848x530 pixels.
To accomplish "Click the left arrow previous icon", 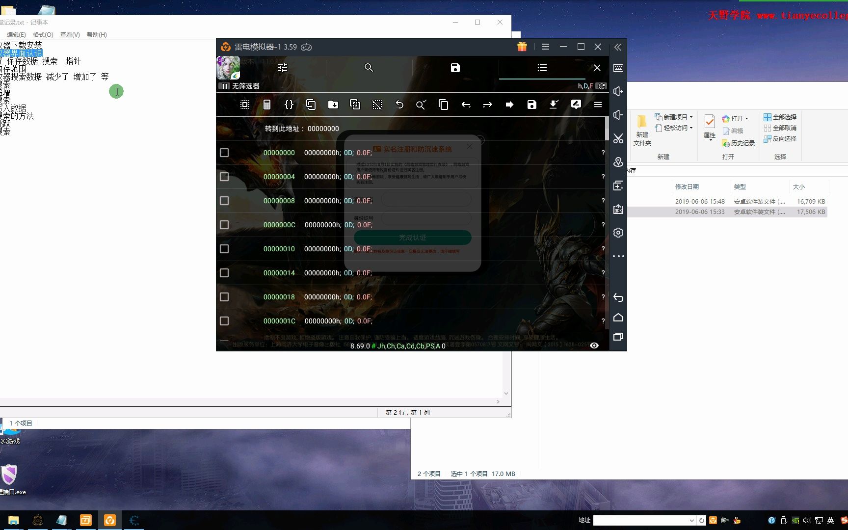I will click(466, 105).
